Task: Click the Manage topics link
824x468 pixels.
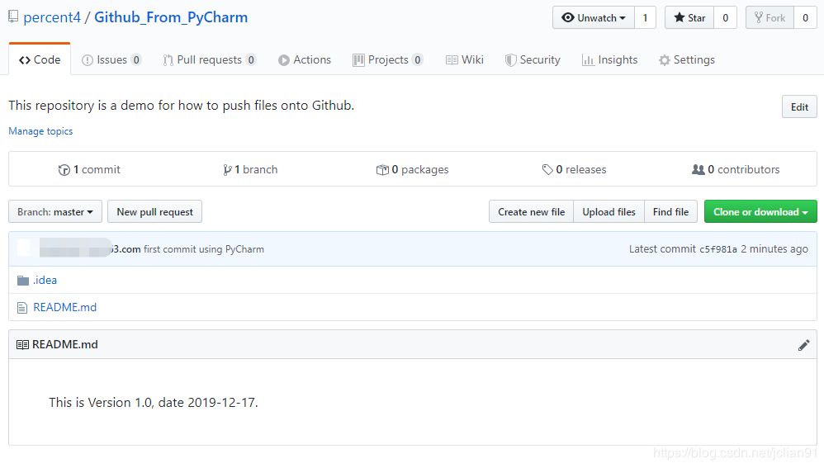Action: click(x=40, y=131)
